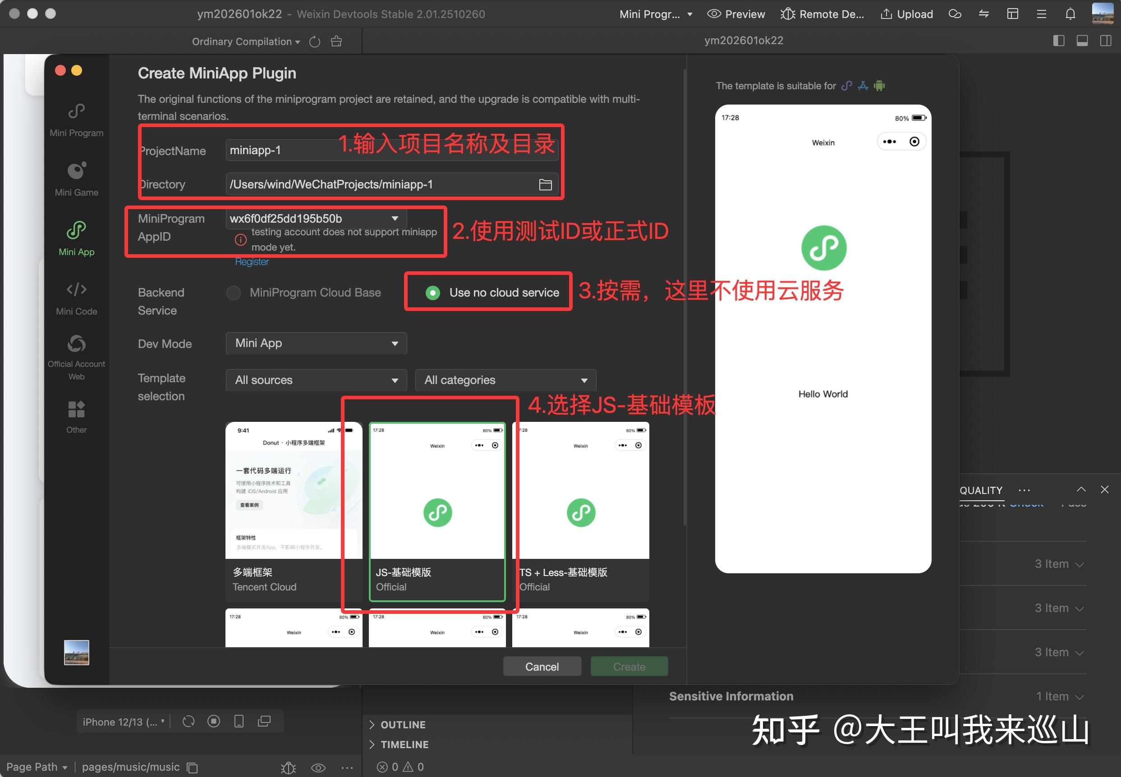Open the All sources template dropdown
Screen dimensions: 1121x777
point(316,380)
